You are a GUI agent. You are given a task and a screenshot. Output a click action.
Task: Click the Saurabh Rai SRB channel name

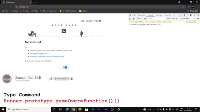28,77
